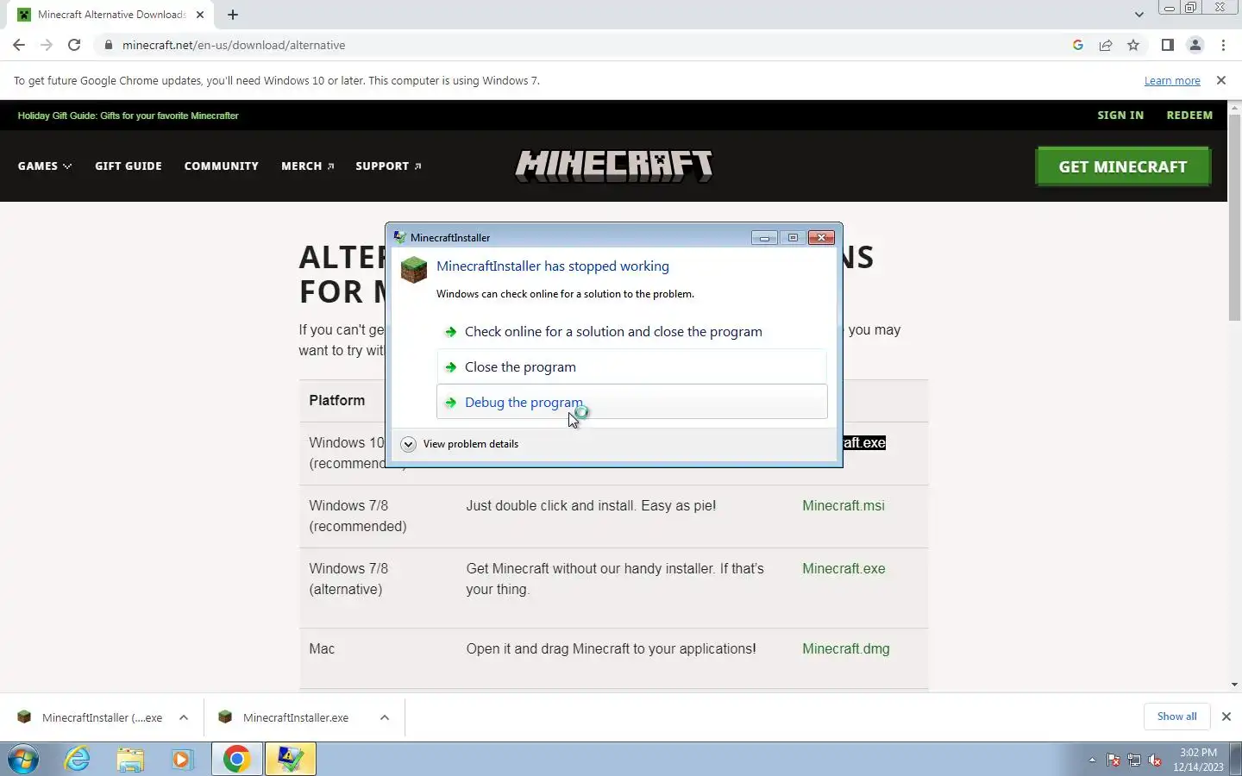Select the Minecraft Alternative Downloads tab
The height and width of the screenshot is (776, 1242).
pos(111,15)
